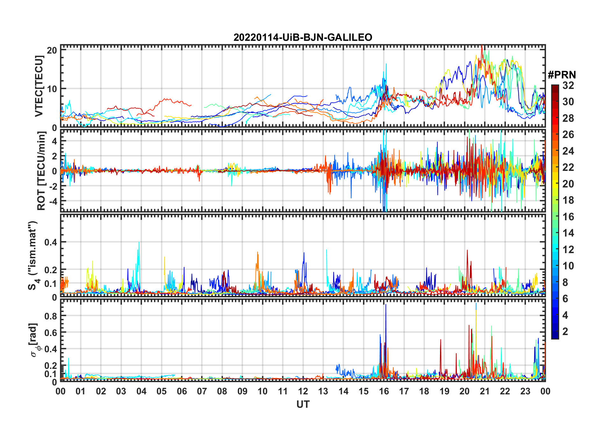Click S4 y-axis tick 0.2
This screenshot has width=606, height=424.
51,270
